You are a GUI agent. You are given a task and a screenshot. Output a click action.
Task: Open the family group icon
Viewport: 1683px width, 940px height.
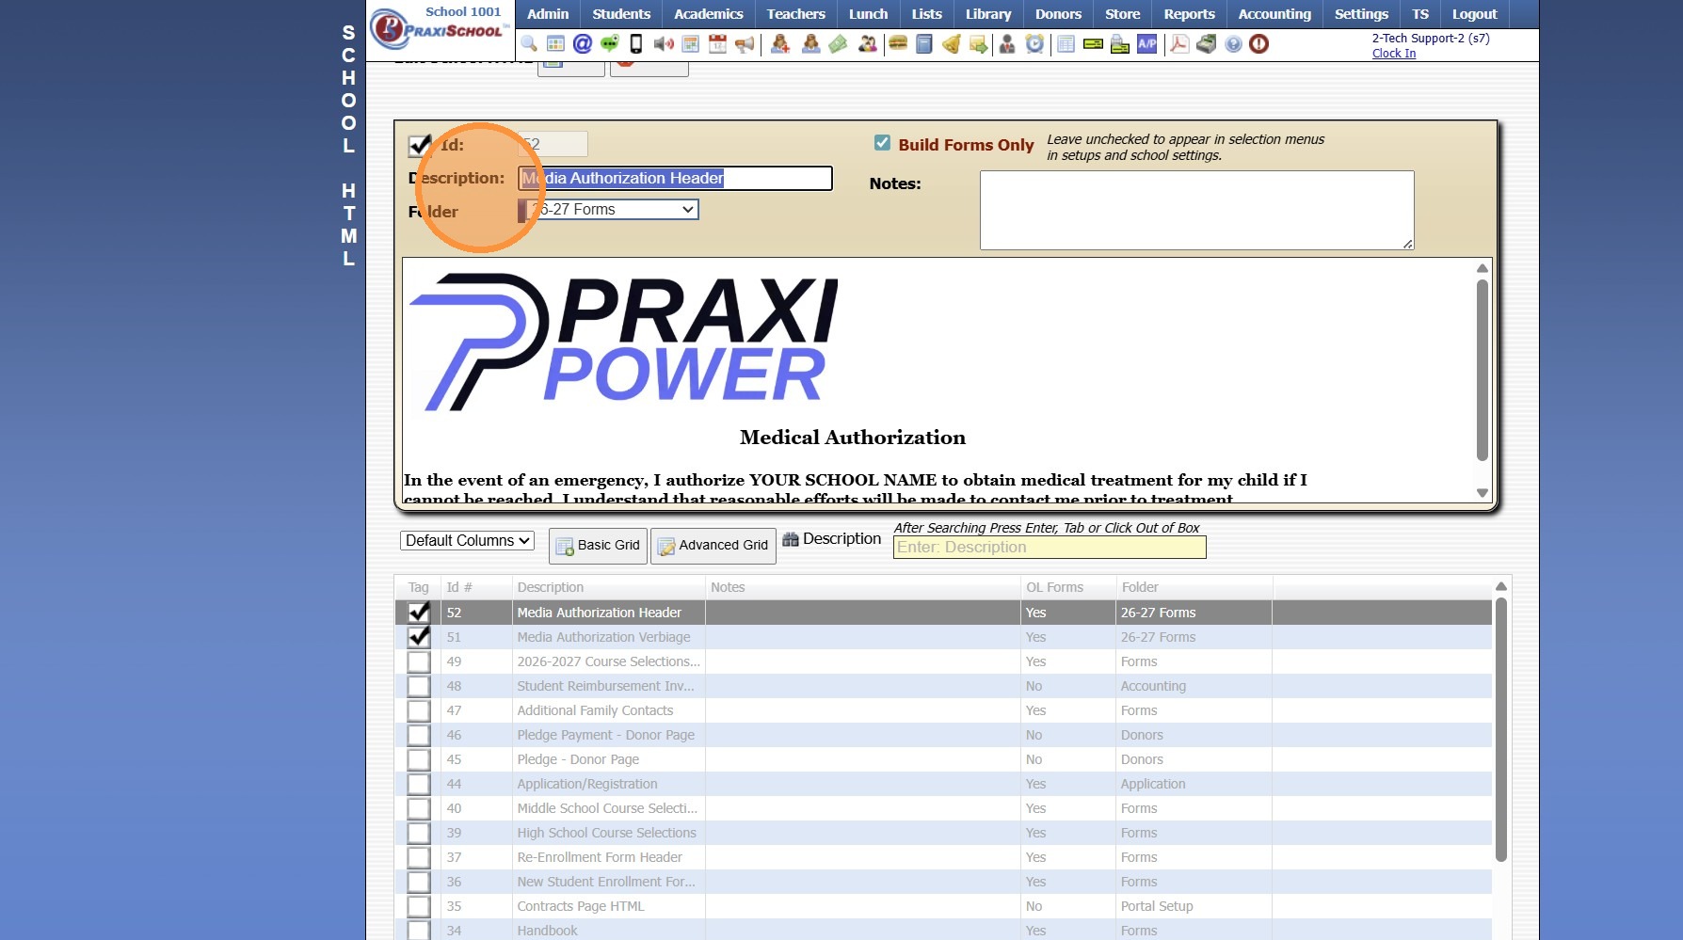pos(867,44)
